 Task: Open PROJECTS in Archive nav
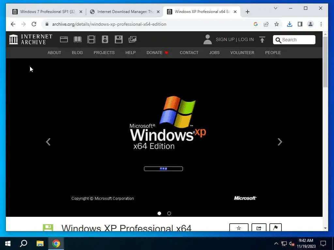pyautogui.click(x=104, y=53)
